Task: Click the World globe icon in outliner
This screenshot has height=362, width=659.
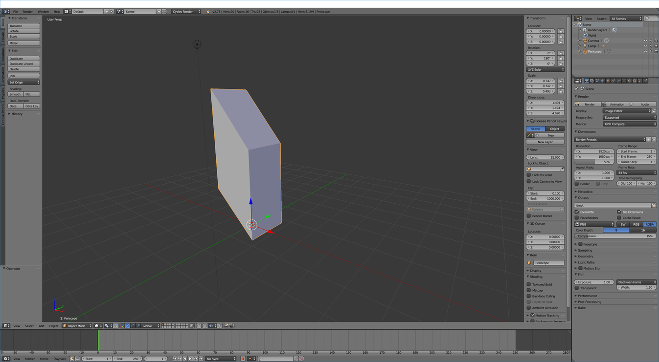Action: point(585,35)
